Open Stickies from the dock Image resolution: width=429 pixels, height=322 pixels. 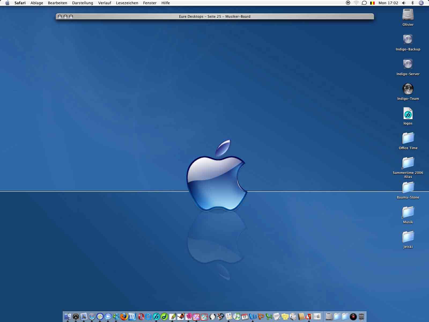pyautogui.click(x=285, y=317)
